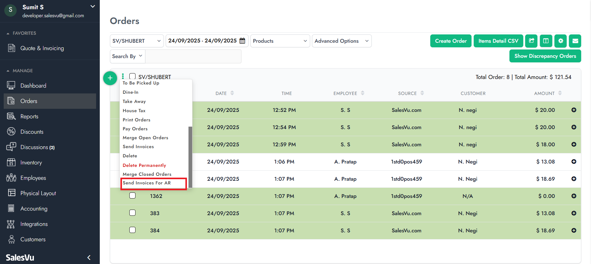Click the Create Order button
Image resolution: width=591 pixels, height=264 pixels.
(x=451, y=41)
